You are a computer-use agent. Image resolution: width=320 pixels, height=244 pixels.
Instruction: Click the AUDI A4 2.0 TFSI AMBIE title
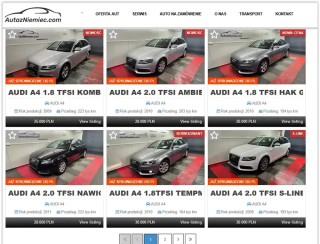tap(155, 92)
